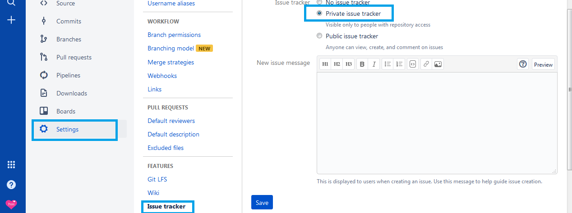Viewport: 572px width, 213px height.
Task: Open Pipelines in the repository sidebar
Action: [x=69, y=75]
